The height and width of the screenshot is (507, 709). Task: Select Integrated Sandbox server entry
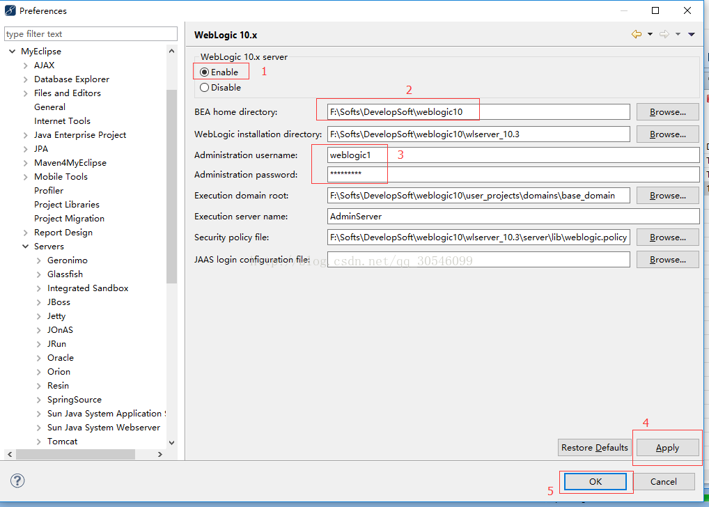tap(88, 288)
